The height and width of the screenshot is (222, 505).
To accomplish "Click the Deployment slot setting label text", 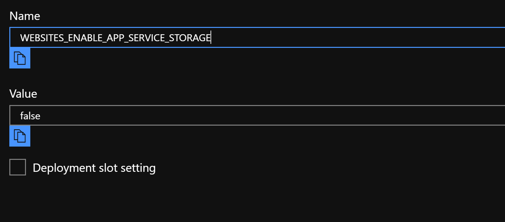I will [94, 168].
